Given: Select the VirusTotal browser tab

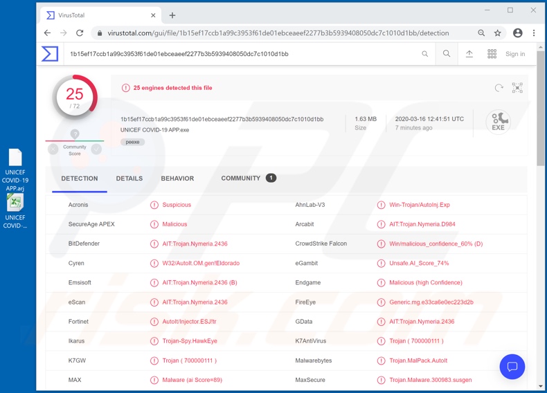Looking at the screenshot, I should (x=100, y=15).
